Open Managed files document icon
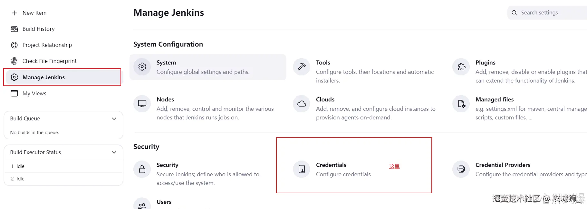Screen dimensions: 587x209 (461, 104)
